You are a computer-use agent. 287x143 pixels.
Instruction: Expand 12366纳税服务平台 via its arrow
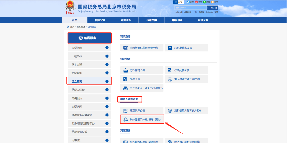[107, 123]
